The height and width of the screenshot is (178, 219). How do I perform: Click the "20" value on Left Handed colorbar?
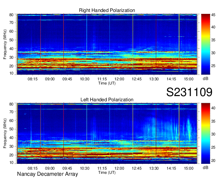213,160
